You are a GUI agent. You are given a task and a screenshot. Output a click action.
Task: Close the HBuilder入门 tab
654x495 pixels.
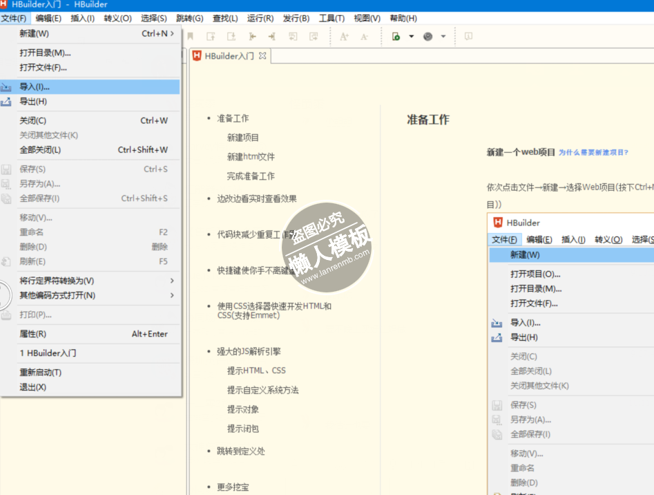pyautogui.click(x=262, y=55)
